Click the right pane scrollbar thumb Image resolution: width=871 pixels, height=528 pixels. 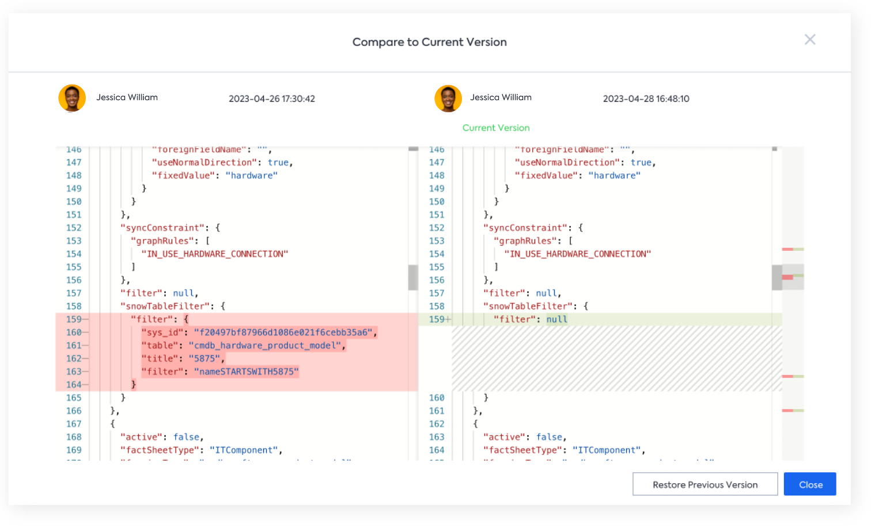click(x=777, y=277)
